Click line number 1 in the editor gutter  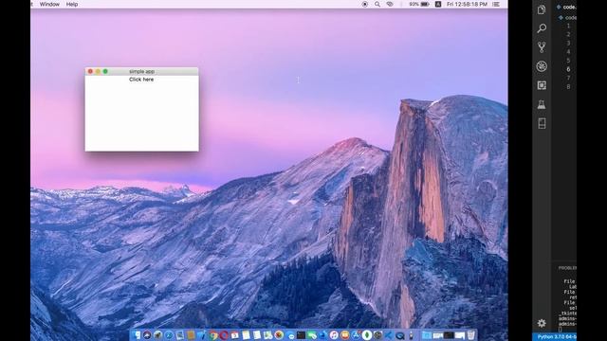tap(568, 26)
